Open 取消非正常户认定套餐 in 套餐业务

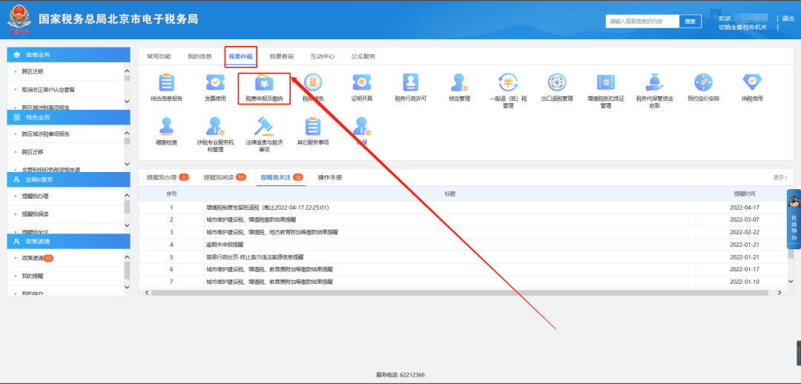tap(48, 90)
